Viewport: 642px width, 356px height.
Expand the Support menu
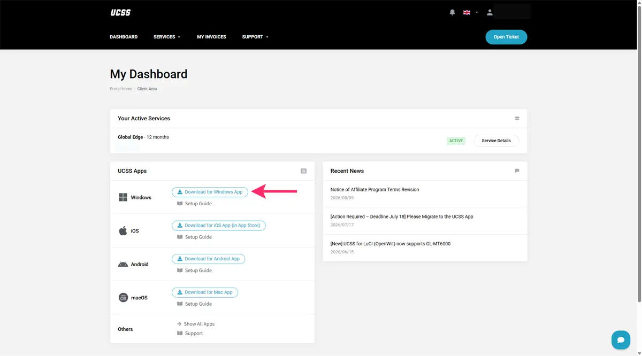[x=255, y=37]
